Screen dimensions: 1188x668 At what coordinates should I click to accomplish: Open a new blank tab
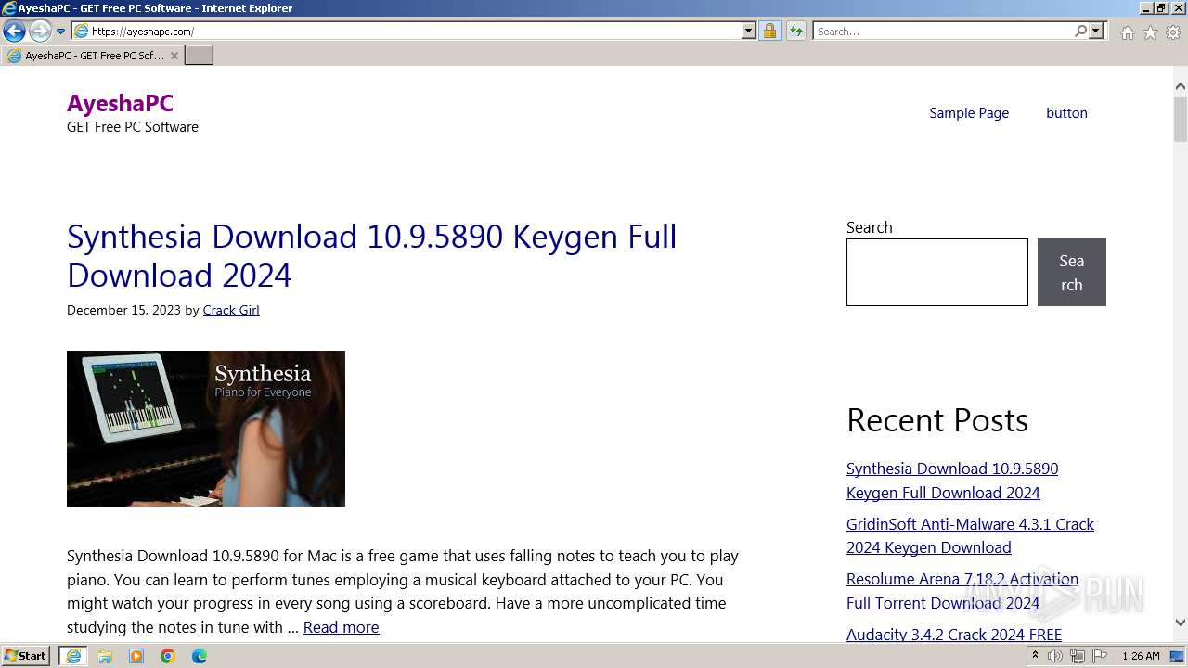pos(200,56)
